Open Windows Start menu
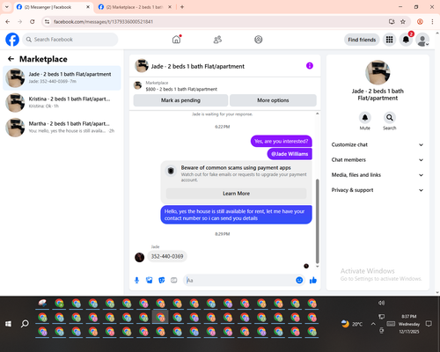The width and height of the screenshot is (440, 352). point(8,324)
